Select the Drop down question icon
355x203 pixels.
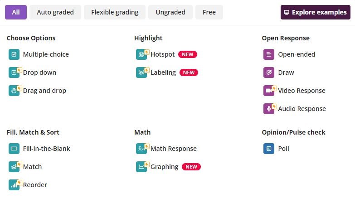click(14, 72)
